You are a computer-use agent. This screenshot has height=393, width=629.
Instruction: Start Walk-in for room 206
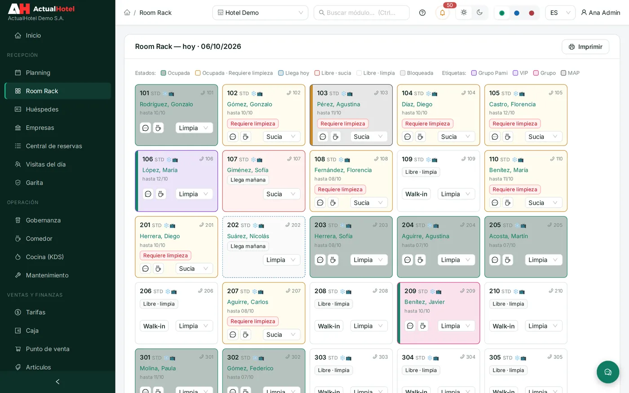click(154, 326)
